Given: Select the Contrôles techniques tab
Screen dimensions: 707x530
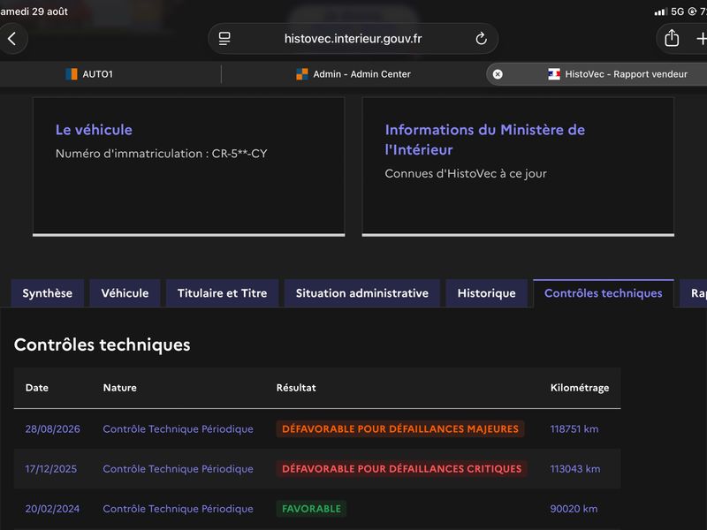Looking at the screenshot, I should [604, 293].
